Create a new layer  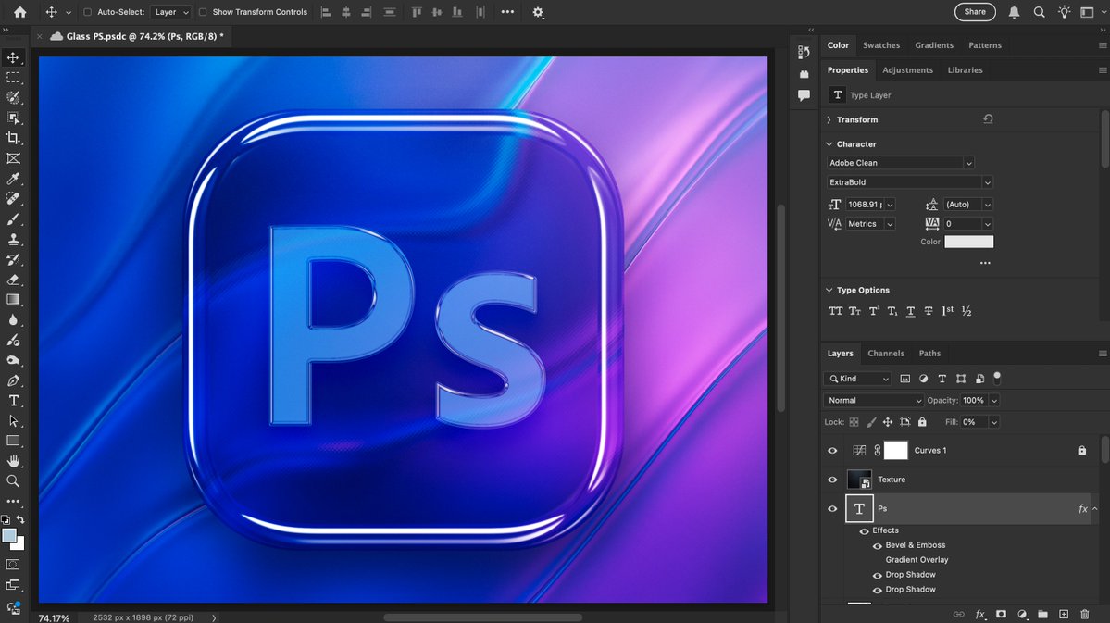click(1064, 614)
